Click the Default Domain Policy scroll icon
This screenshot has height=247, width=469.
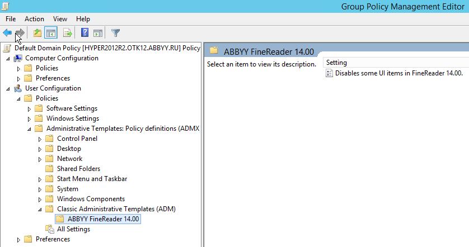click(7, 48)
